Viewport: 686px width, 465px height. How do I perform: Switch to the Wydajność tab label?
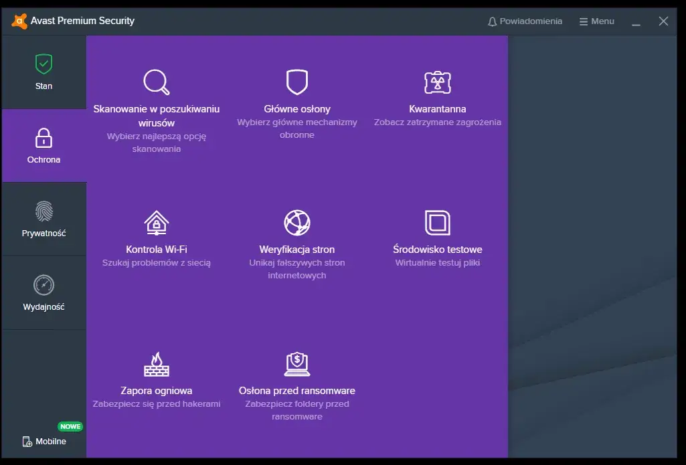(44, 307)
